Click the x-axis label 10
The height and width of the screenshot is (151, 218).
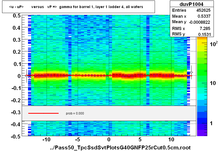[171, 140]
